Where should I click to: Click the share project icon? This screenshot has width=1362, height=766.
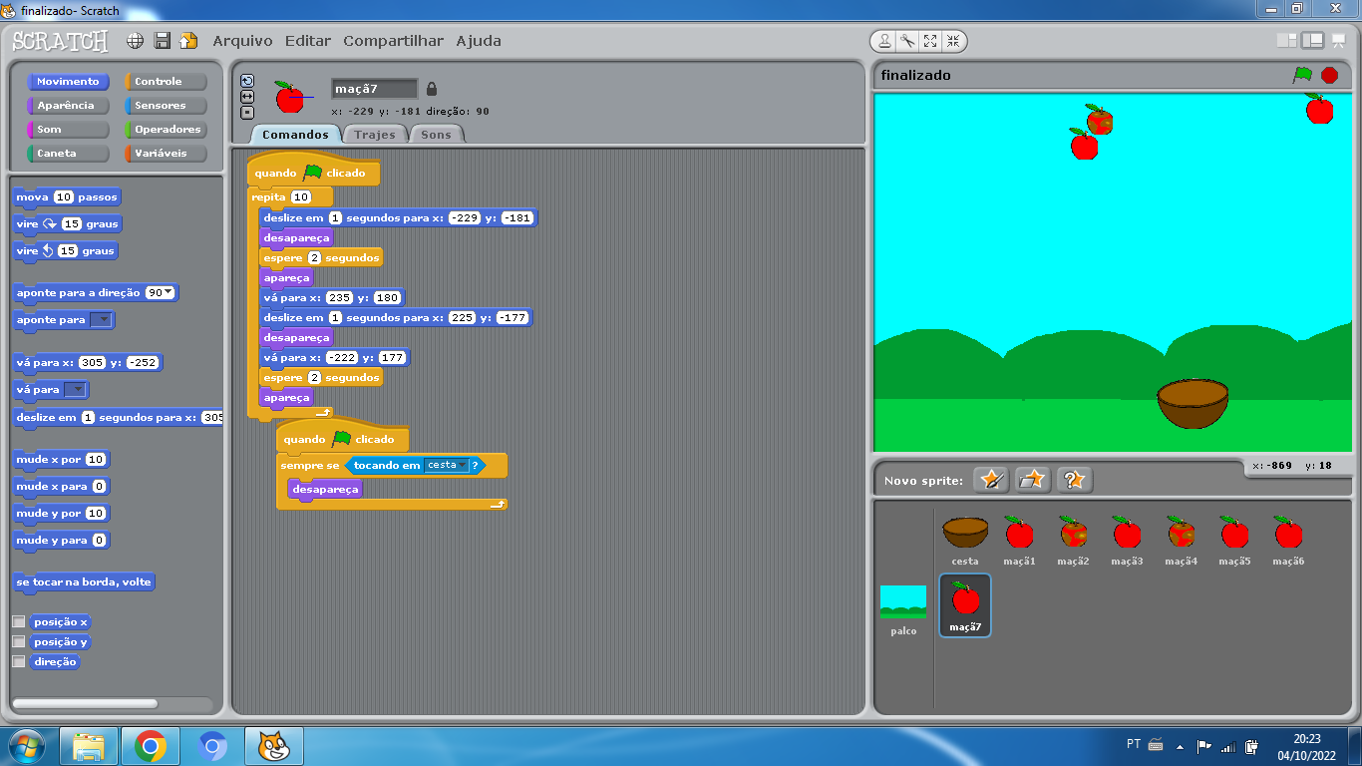click(187, 41)
